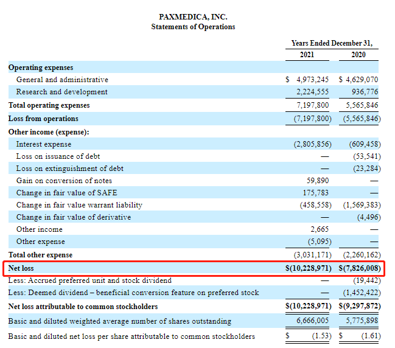395x348 pixels.
Task: Select Loss from operations value (5,565,846)
Action: [362, 119]
